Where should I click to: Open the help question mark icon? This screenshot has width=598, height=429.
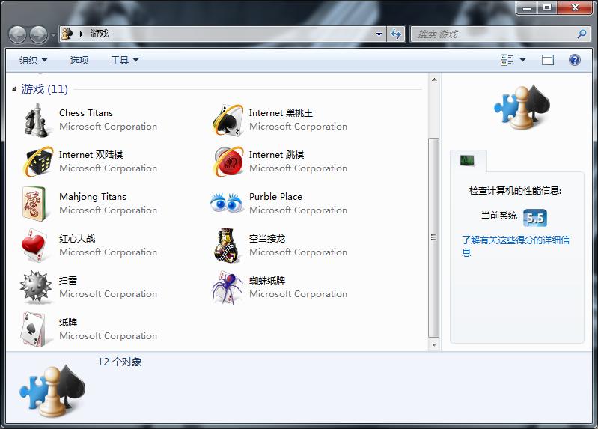(x=574, y=60)
